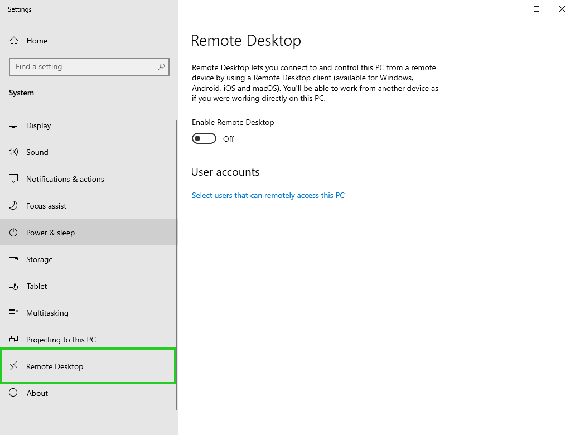Focus the Find a setting search box

pos(89,67)
